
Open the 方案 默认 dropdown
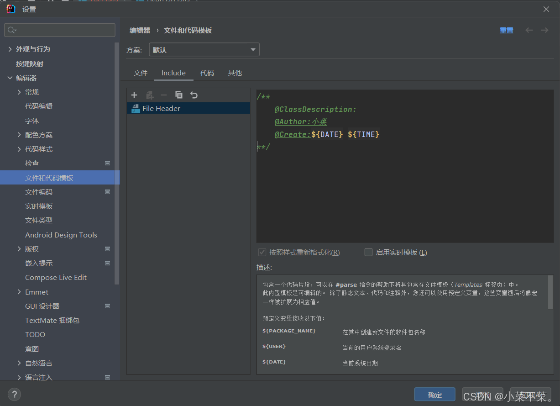(x=204, y=50)
